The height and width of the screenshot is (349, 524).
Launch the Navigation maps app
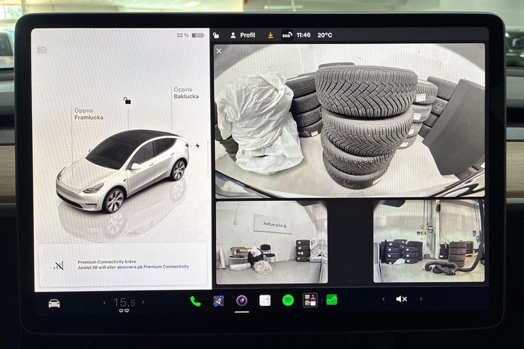pyautogui.click(x=219, y=301)
